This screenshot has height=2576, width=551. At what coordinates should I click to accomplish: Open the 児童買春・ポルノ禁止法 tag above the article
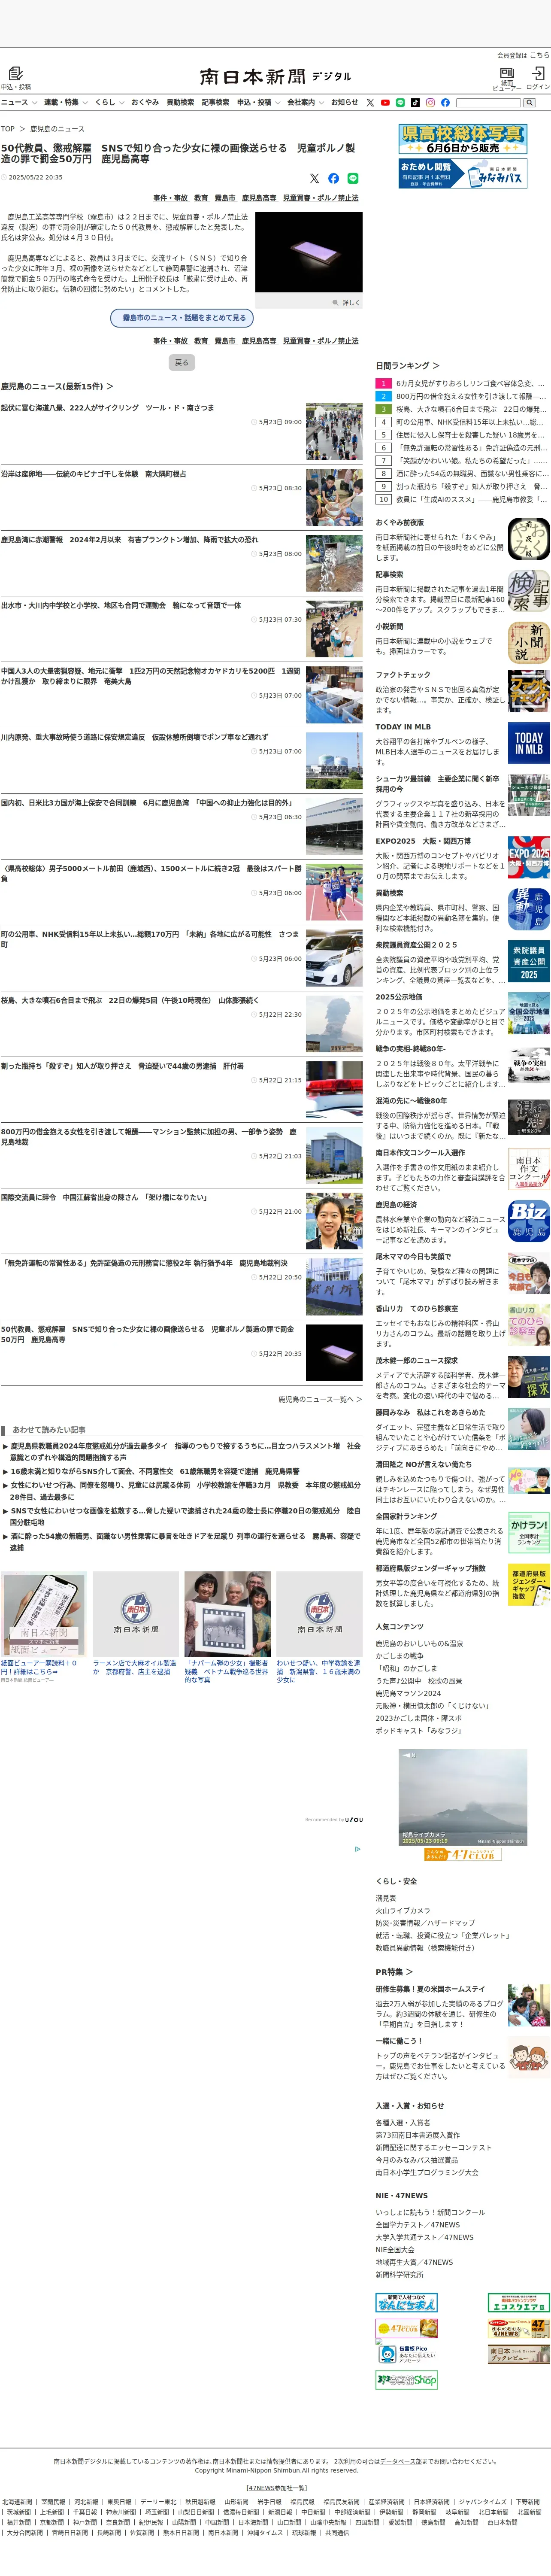tap(320, 198)
